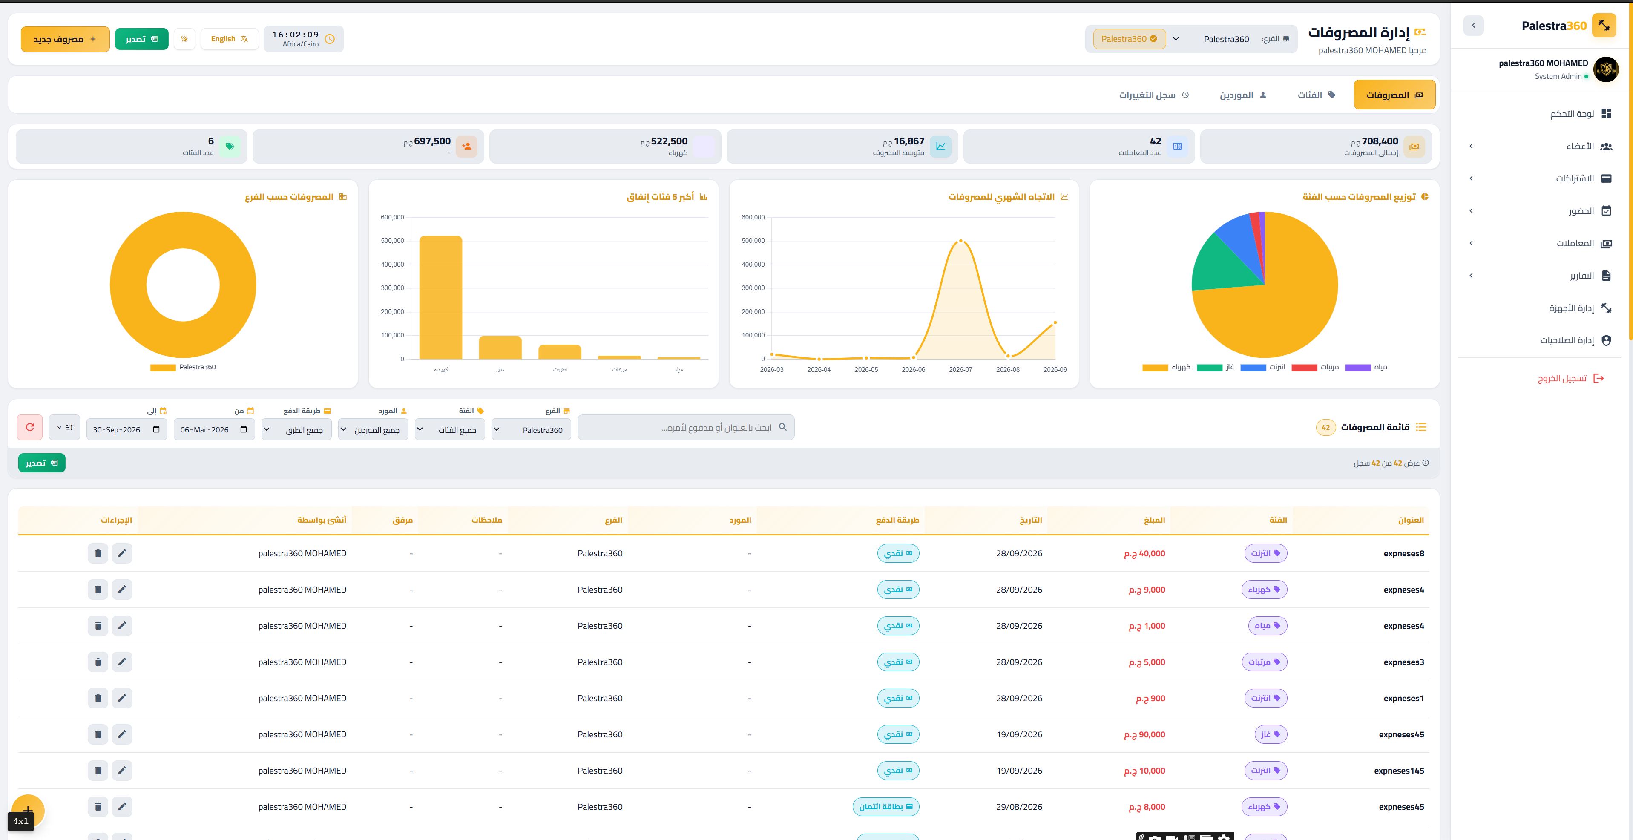This screenshot has width=1633, height=840.
Task: Click the red refresh filters icon
Action: point(30,427)
